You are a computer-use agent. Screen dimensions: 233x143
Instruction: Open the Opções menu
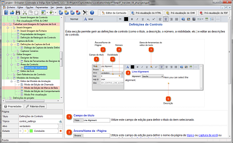[30, 7]
